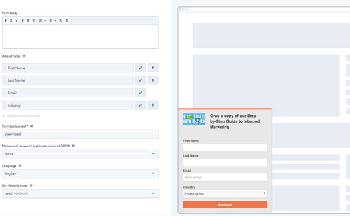Select the Last Name added field row
The image size is (350, 216).
[x=68, y=80]
